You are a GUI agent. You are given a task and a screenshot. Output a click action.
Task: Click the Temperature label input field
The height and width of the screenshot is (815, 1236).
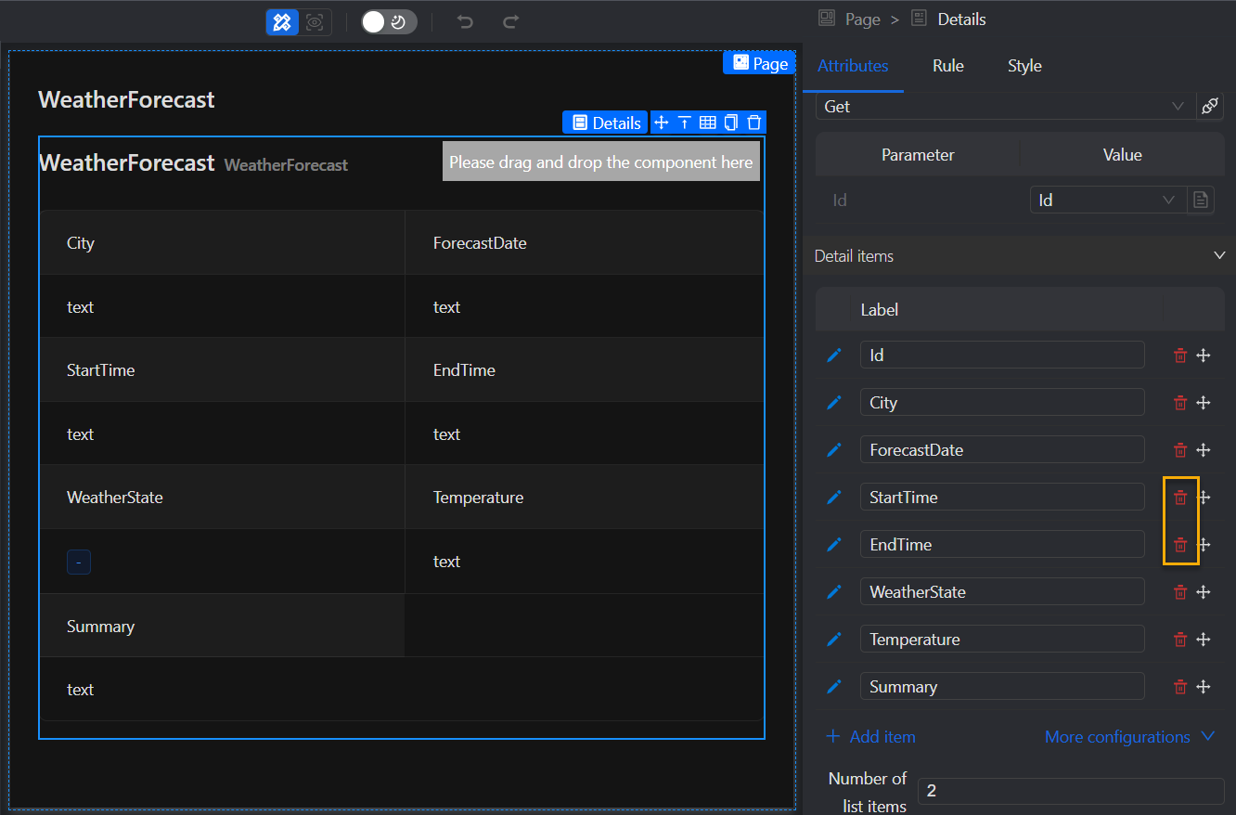click(1002, 640)
